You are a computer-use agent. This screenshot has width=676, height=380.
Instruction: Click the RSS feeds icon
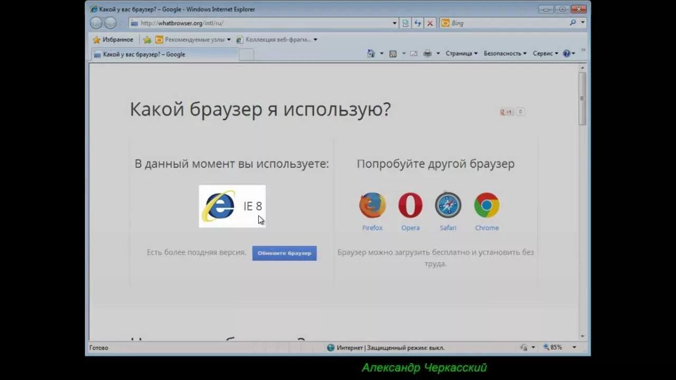click(x=393, y=53)
